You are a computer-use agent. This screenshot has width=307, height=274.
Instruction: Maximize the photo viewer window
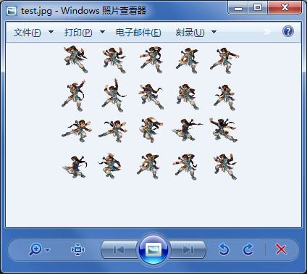258,8
